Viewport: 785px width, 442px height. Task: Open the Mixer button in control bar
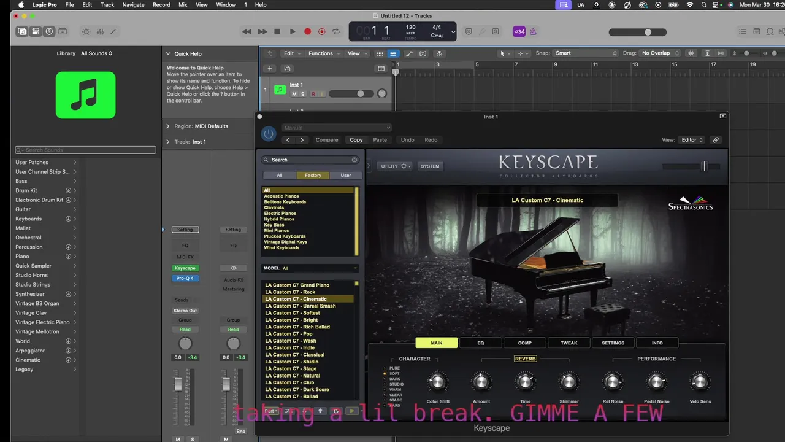tap(99, 31)
